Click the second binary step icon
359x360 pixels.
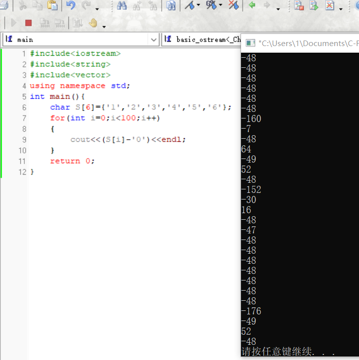click(x=60, y=23)
